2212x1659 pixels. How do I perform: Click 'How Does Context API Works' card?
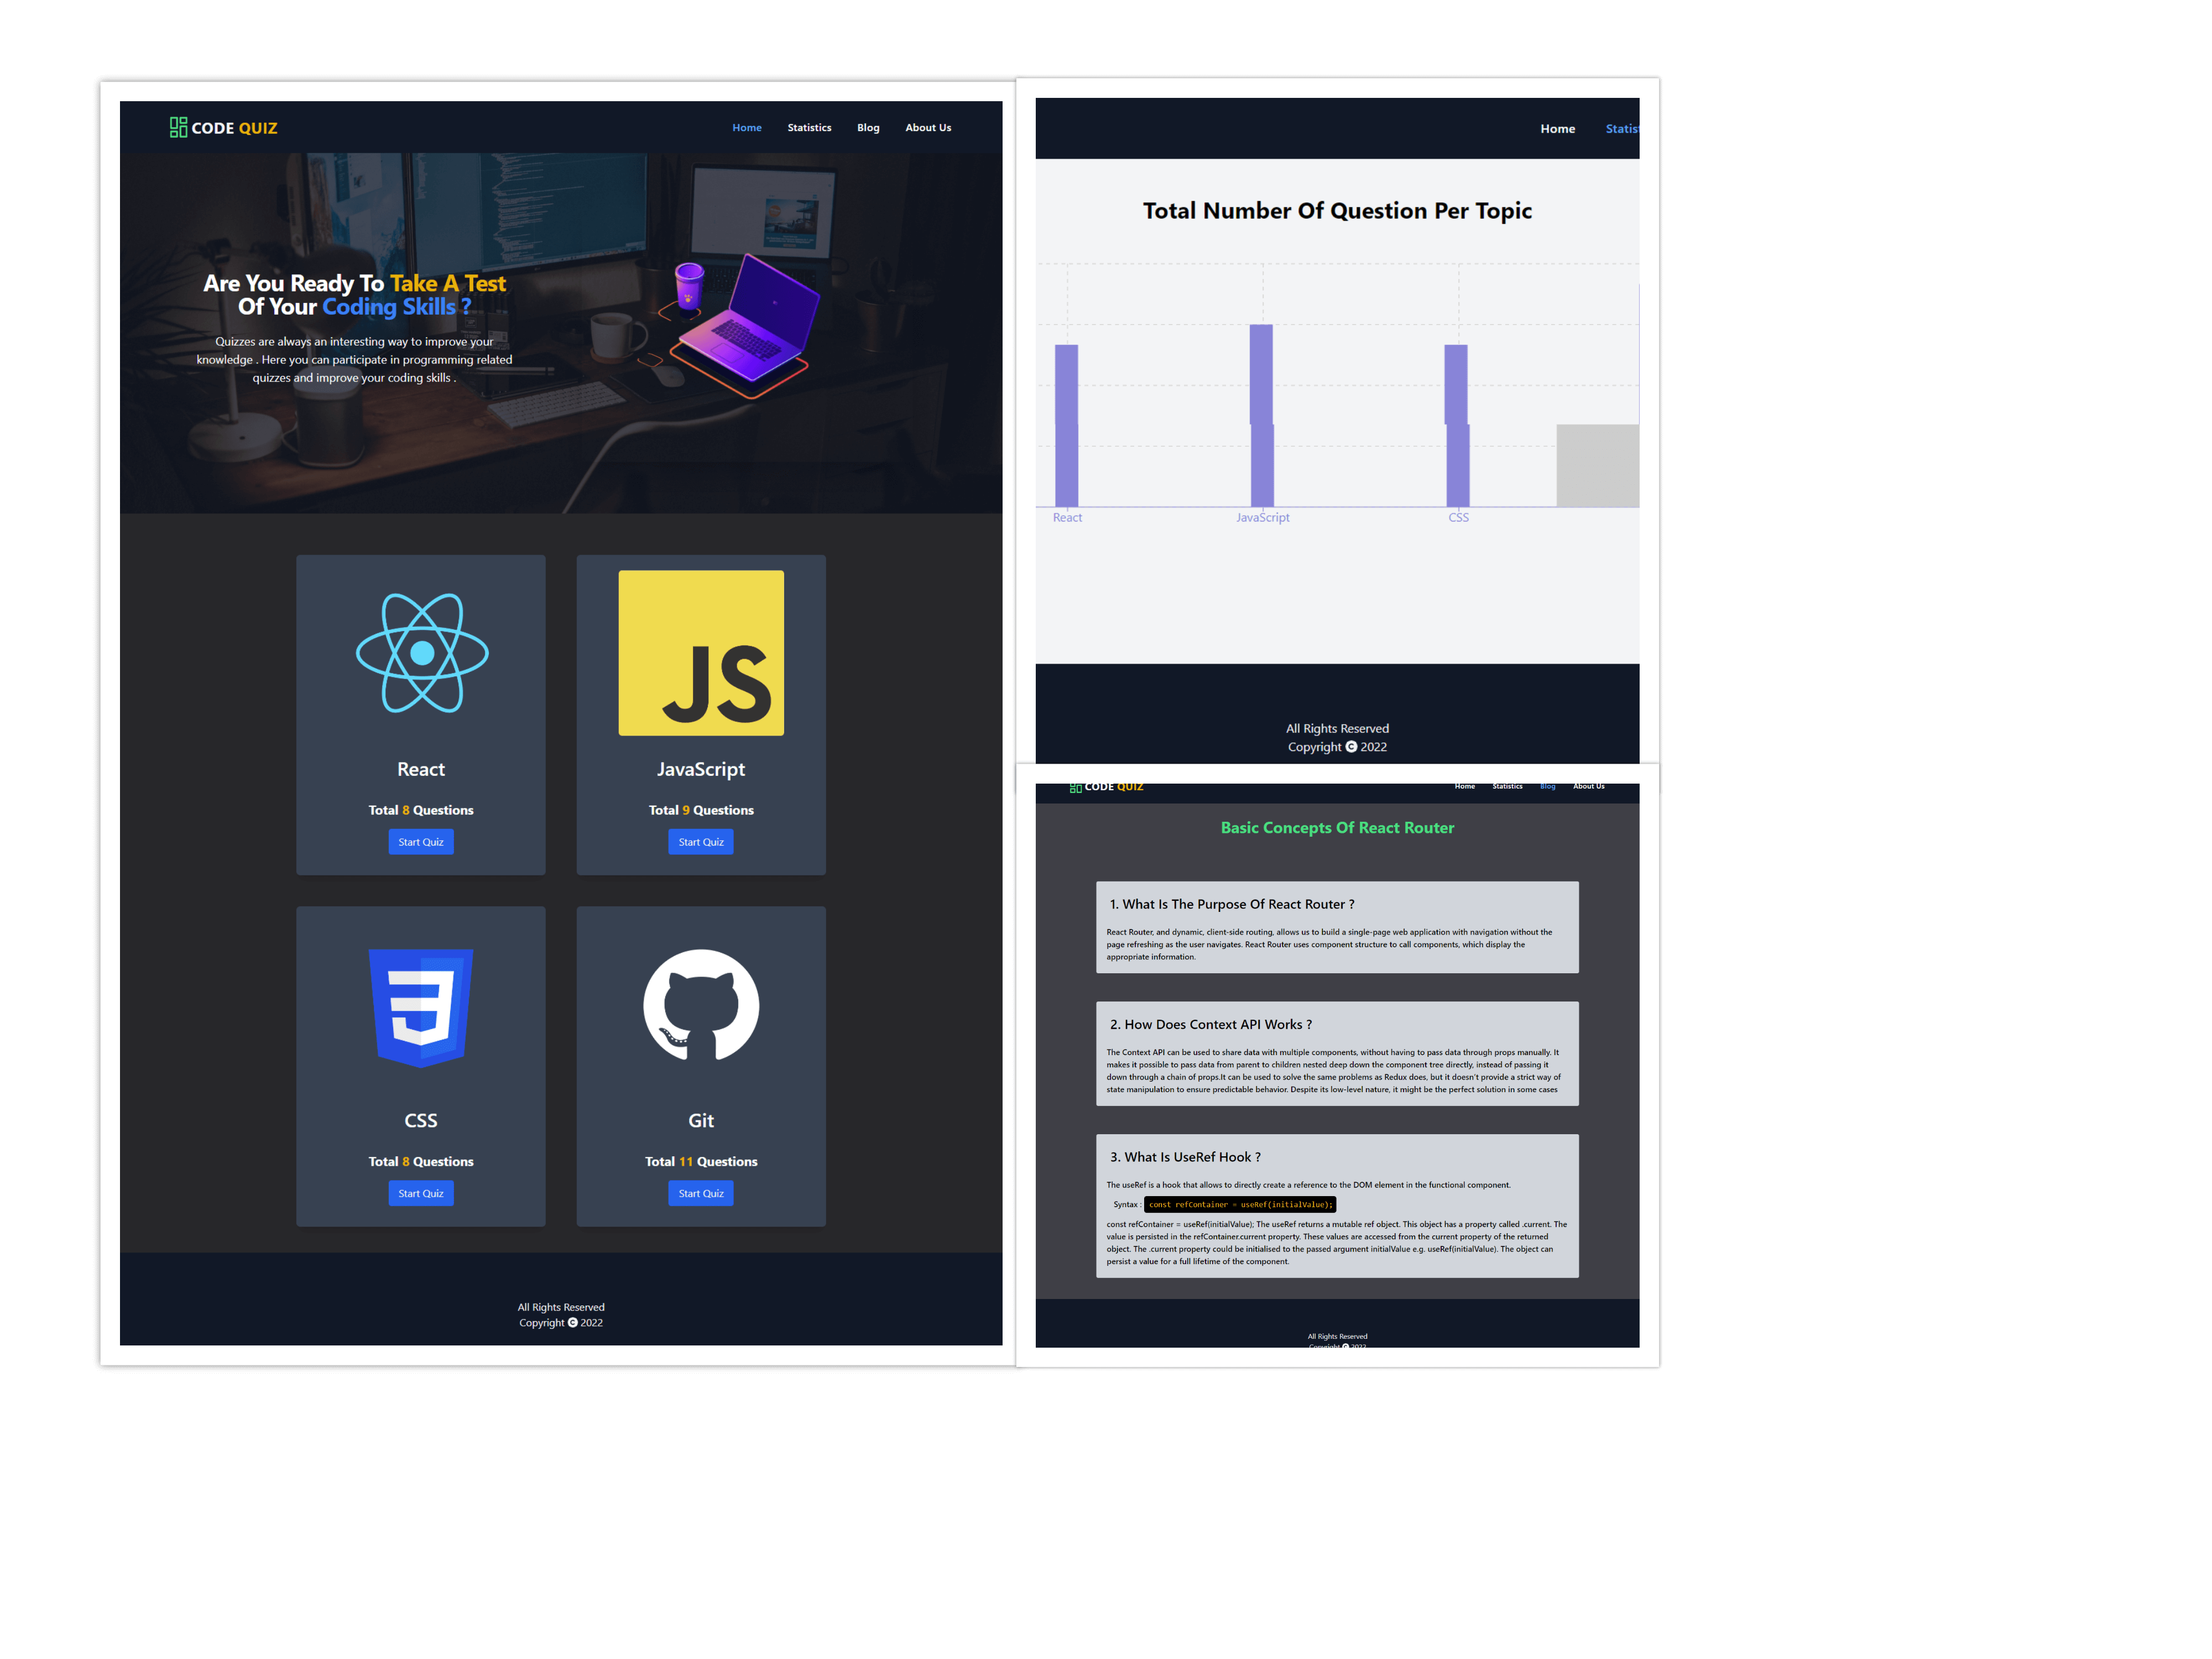pos(1337,1053)
